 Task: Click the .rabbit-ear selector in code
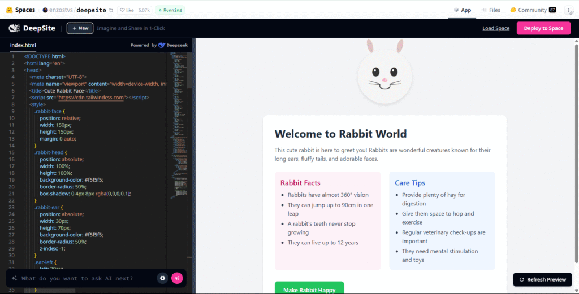[47, 207]
